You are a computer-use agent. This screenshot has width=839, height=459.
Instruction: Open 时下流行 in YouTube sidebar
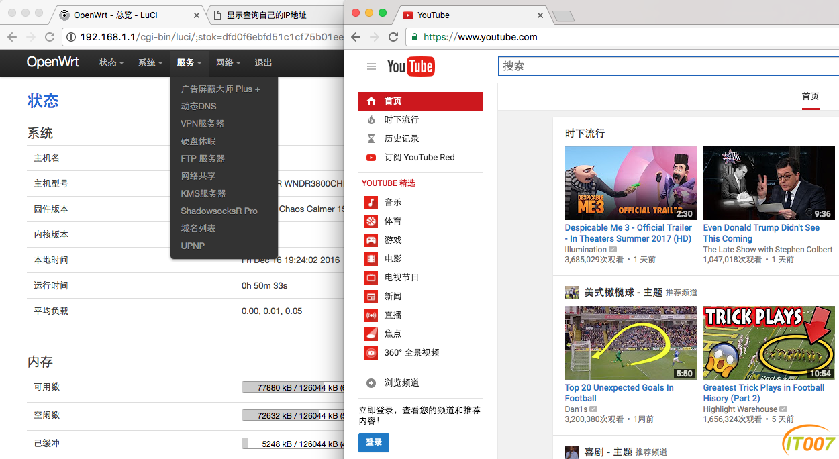401,120
